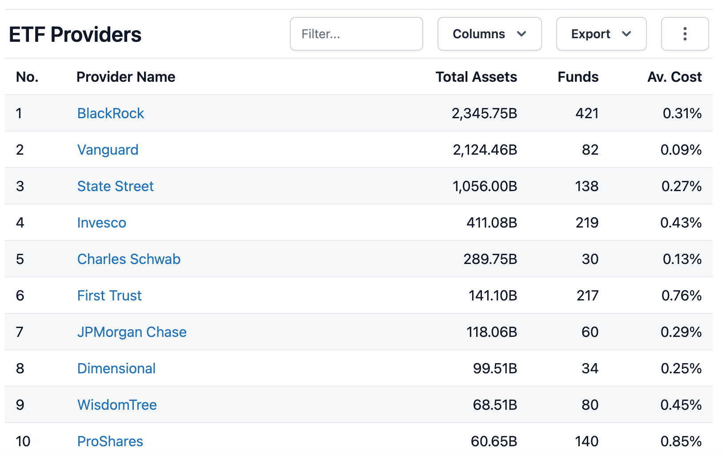Open the Invesco provider link

point(101,223)
